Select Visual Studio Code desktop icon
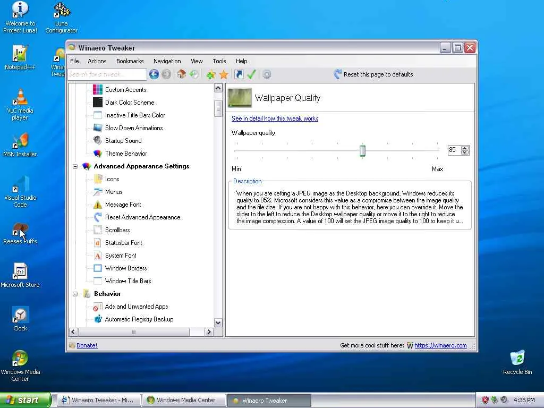Viewport: 544px width, 408px height. tap(20, 192)
